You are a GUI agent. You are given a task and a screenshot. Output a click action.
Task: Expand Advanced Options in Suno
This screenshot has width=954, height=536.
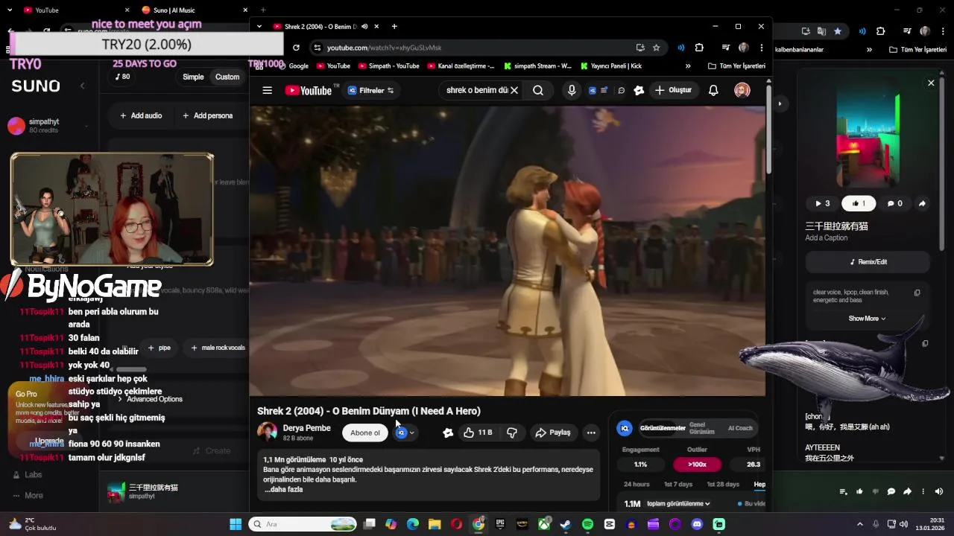click(x=149, y=399)
